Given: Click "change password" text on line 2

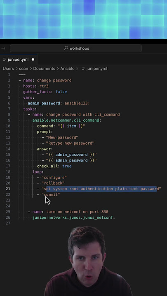Looking at the screenshot, I should pyautogui.click(x=54, y=81).
